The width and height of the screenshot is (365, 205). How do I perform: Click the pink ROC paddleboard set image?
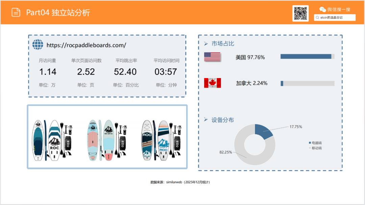pos(107,140)
